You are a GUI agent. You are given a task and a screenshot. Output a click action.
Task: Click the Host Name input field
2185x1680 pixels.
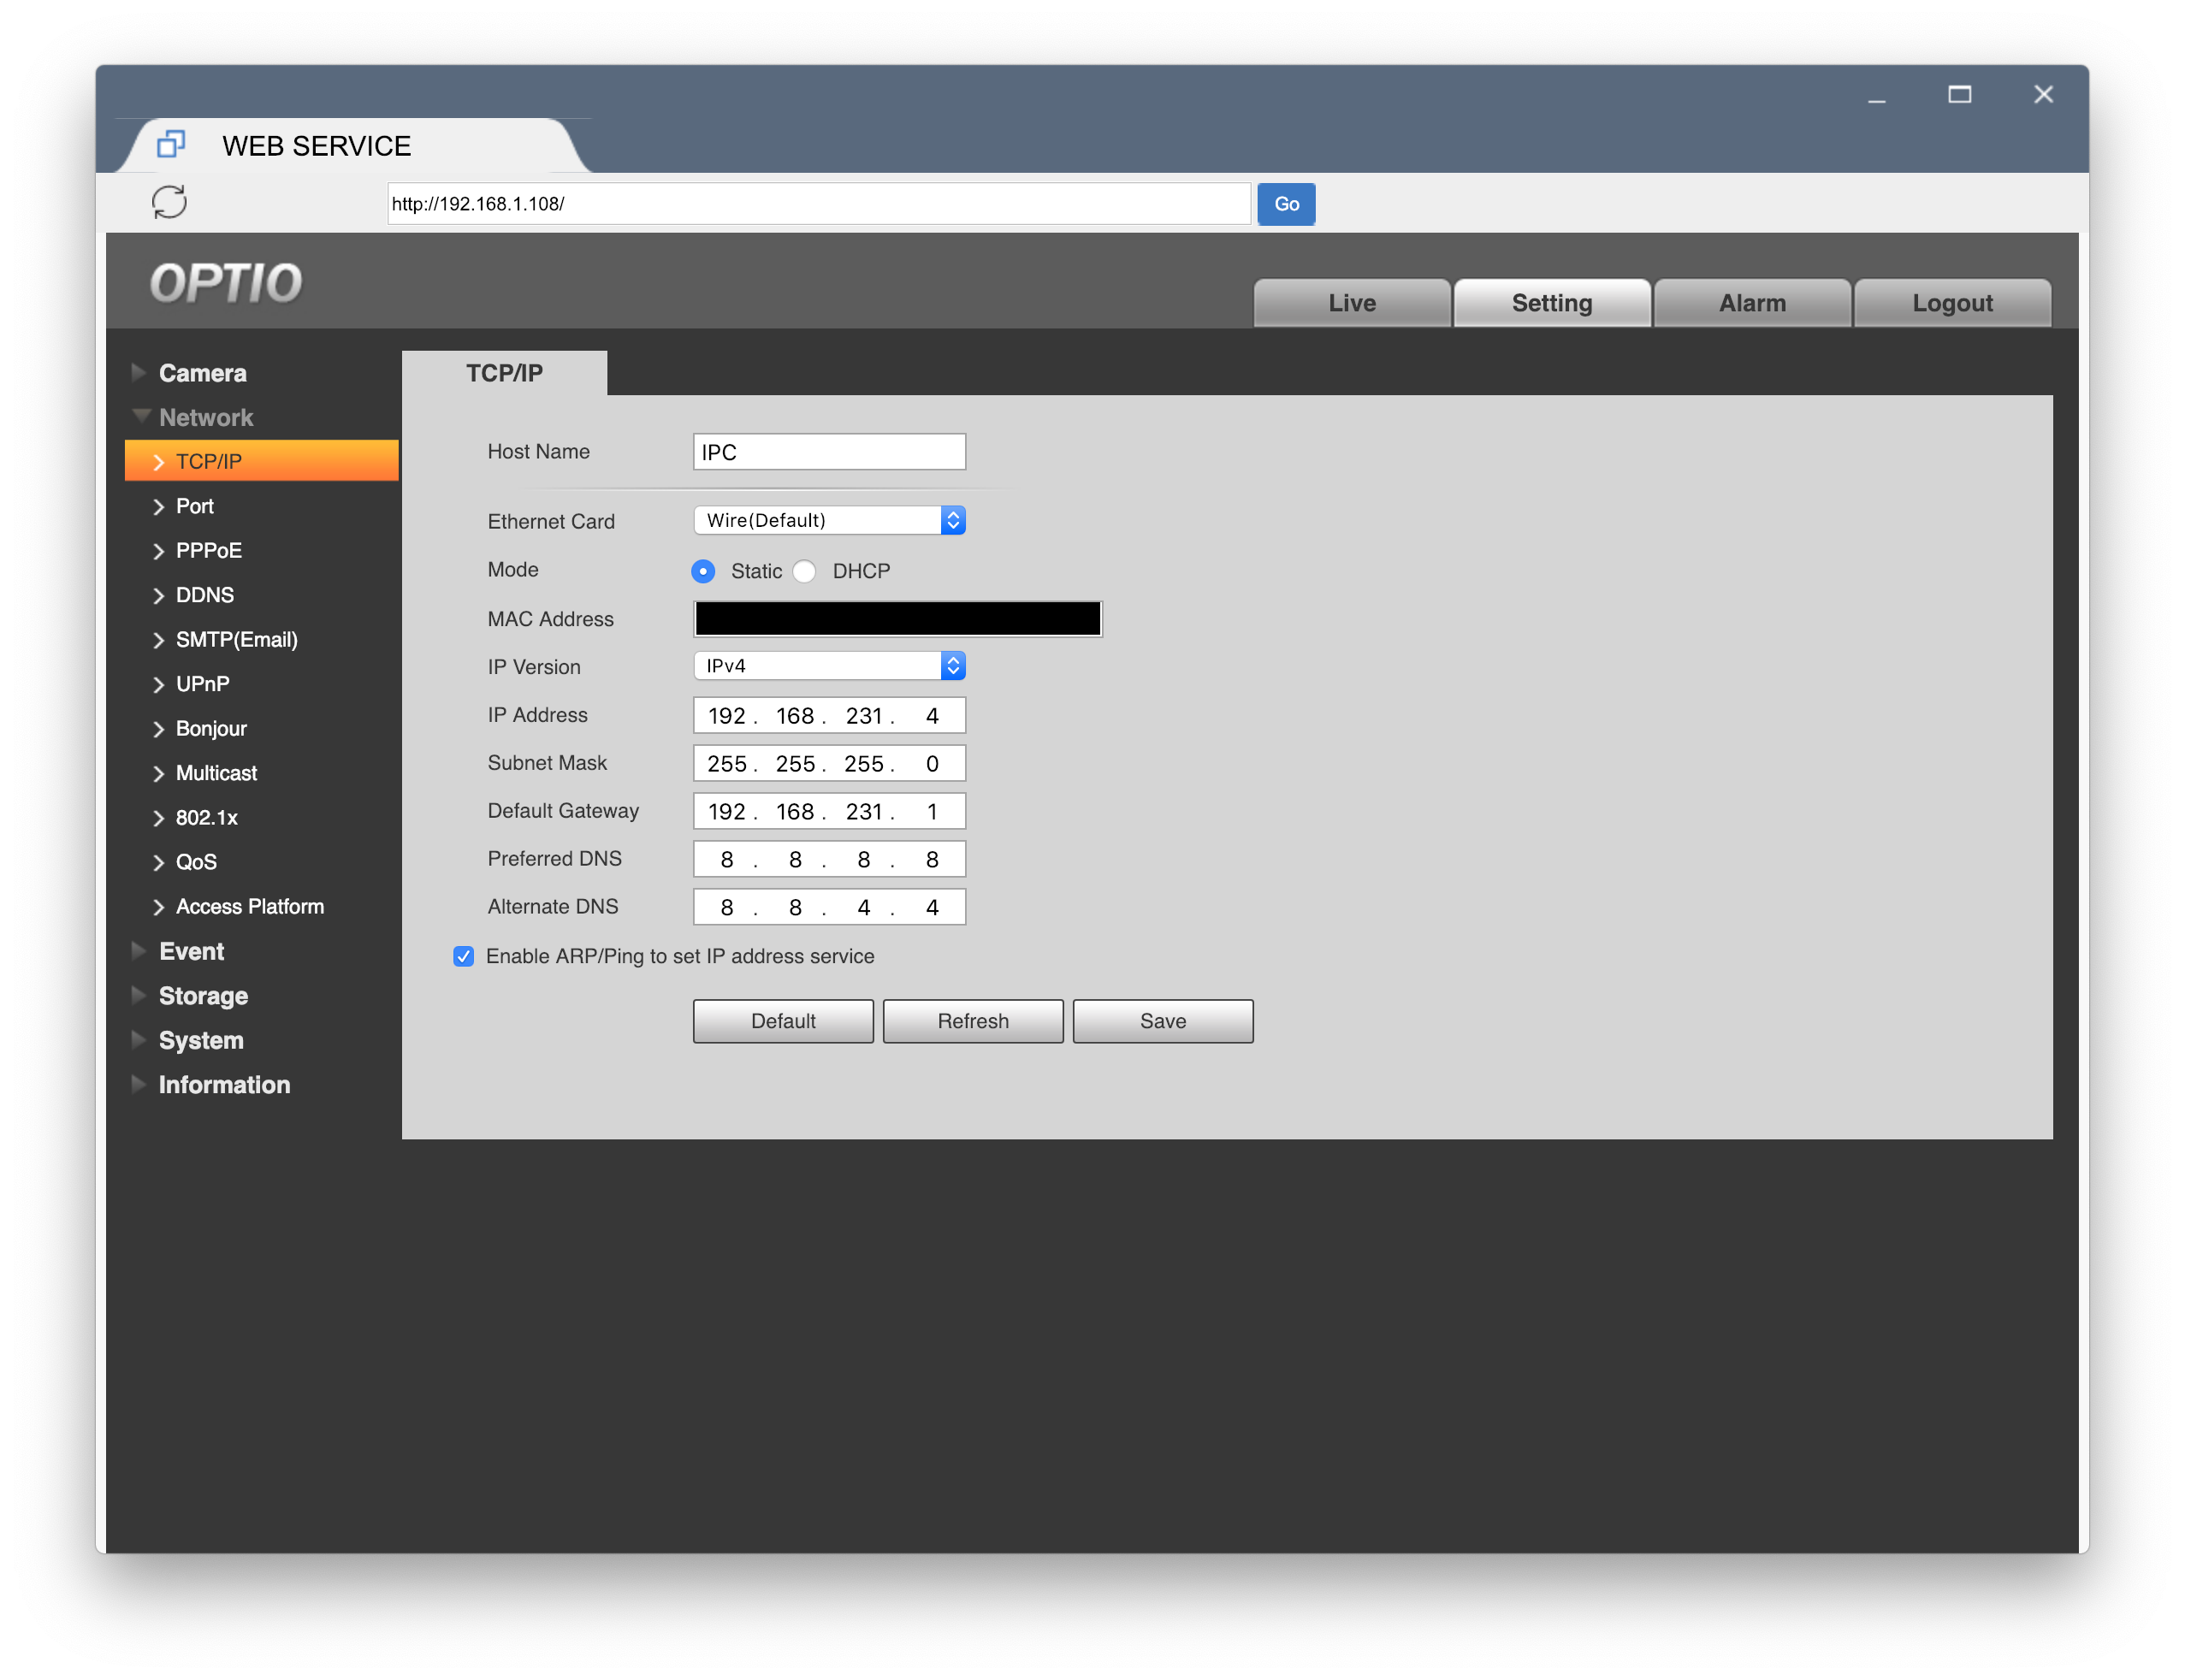pos(829,452)
